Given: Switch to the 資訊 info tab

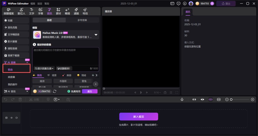Looking at the screenshot, I should coord(188,12).
